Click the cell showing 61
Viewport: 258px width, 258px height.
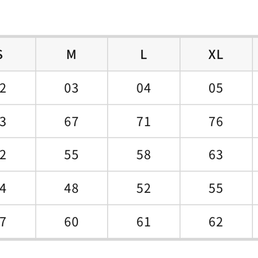pos(144,222)
